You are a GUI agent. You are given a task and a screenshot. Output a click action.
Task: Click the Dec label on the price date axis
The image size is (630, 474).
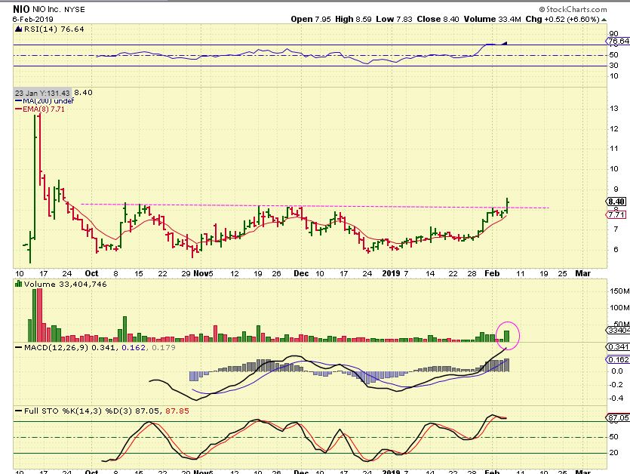pos(300,272)
